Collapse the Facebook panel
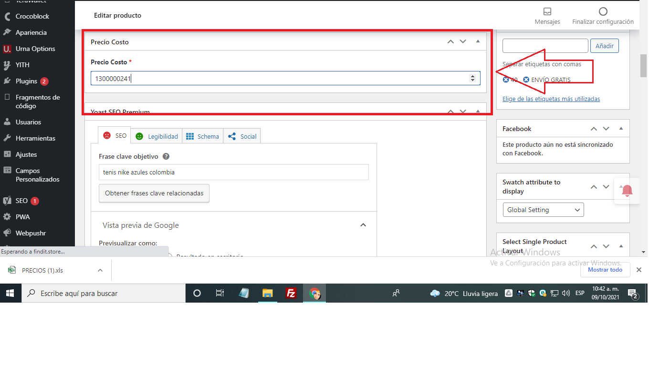Screen dimensions: 649x366 coord(621,128)
